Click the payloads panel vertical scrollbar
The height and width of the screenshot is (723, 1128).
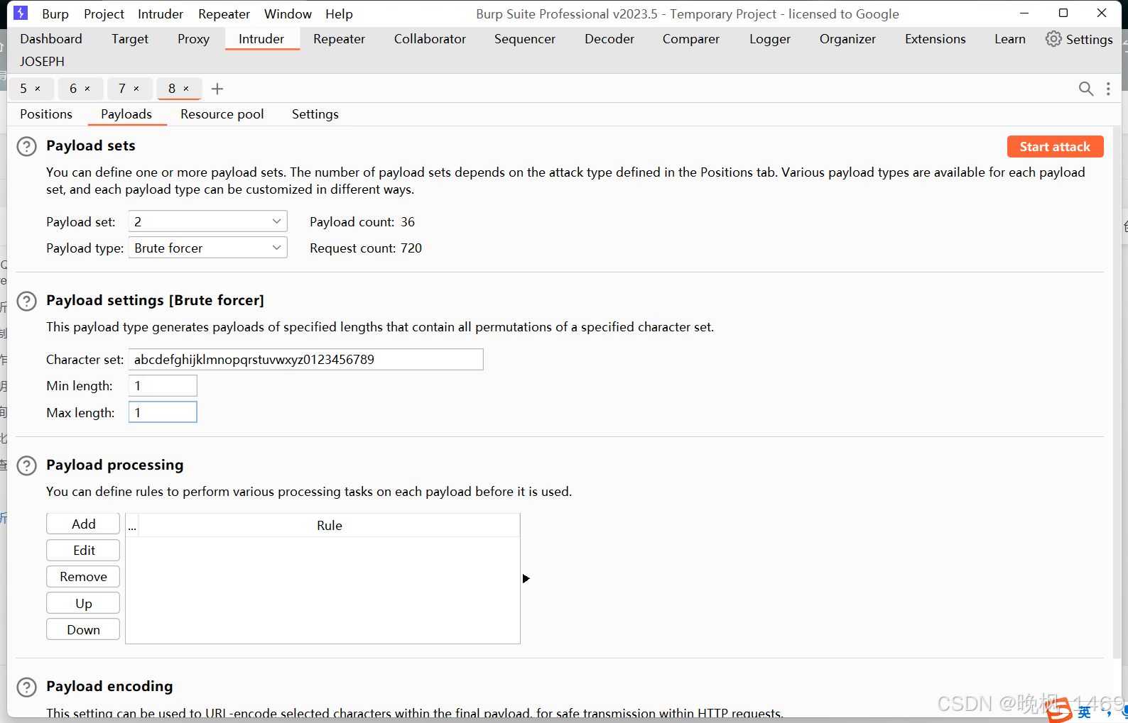click(x=1117, y=394)
